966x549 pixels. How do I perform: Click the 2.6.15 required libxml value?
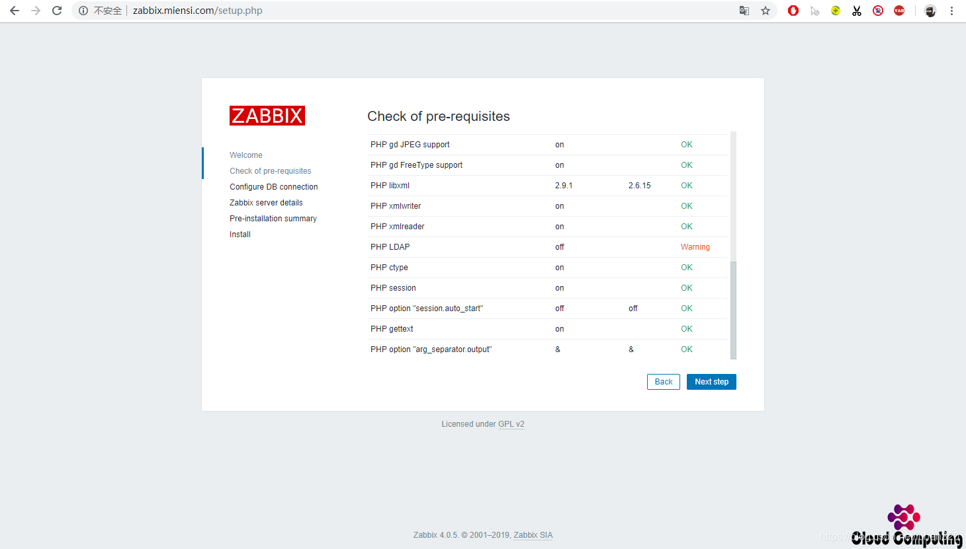coord(640,186)
